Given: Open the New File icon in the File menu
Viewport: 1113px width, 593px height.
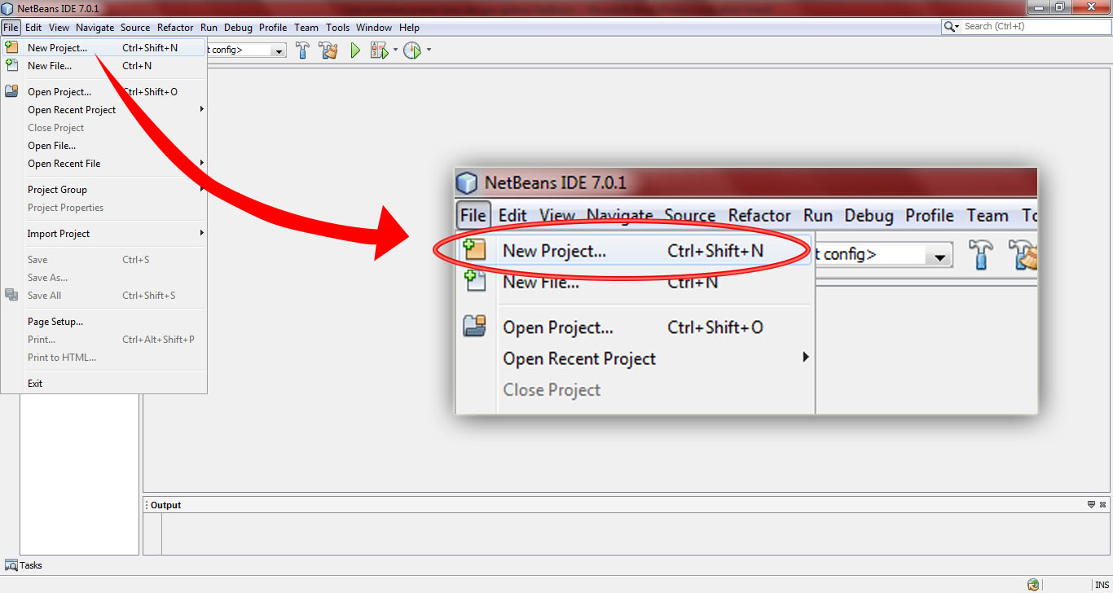Looking at the screenshot, I should point(11,66).
